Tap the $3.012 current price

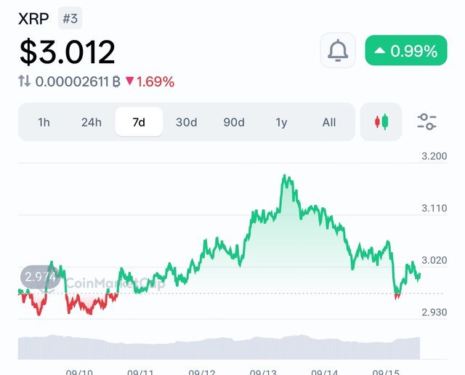click(67, 52)
